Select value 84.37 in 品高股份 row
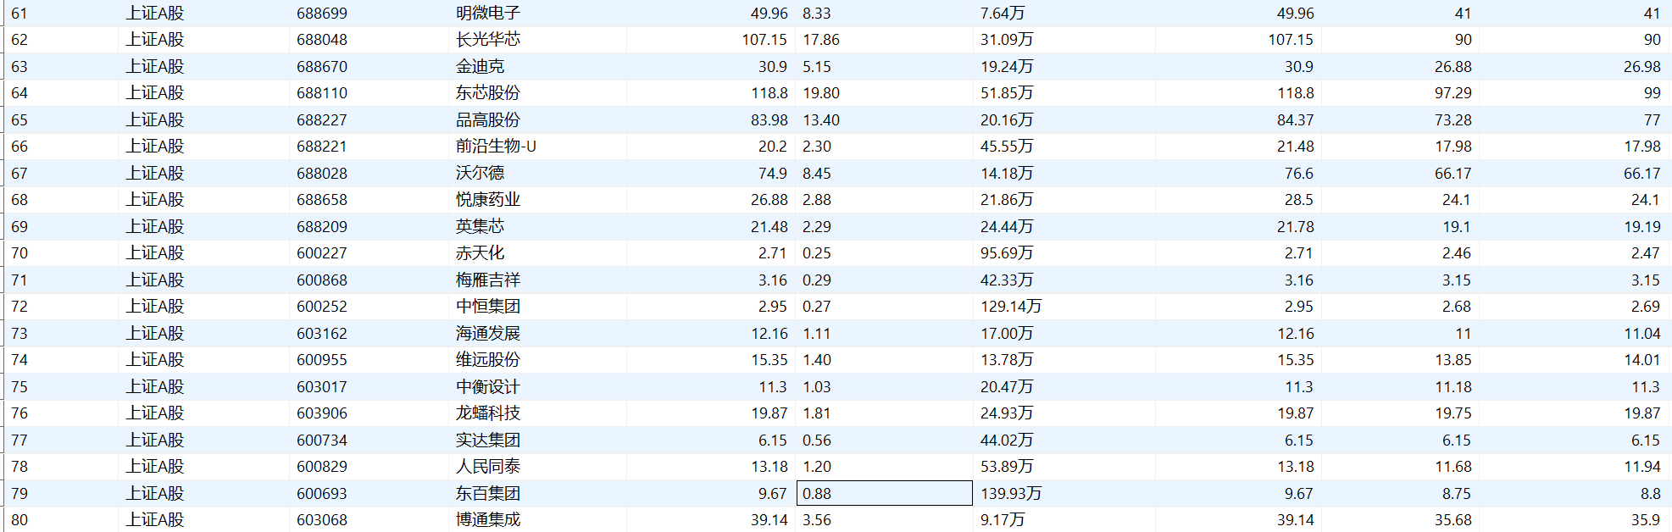The image size is (1672, 532). point(1296,120)
